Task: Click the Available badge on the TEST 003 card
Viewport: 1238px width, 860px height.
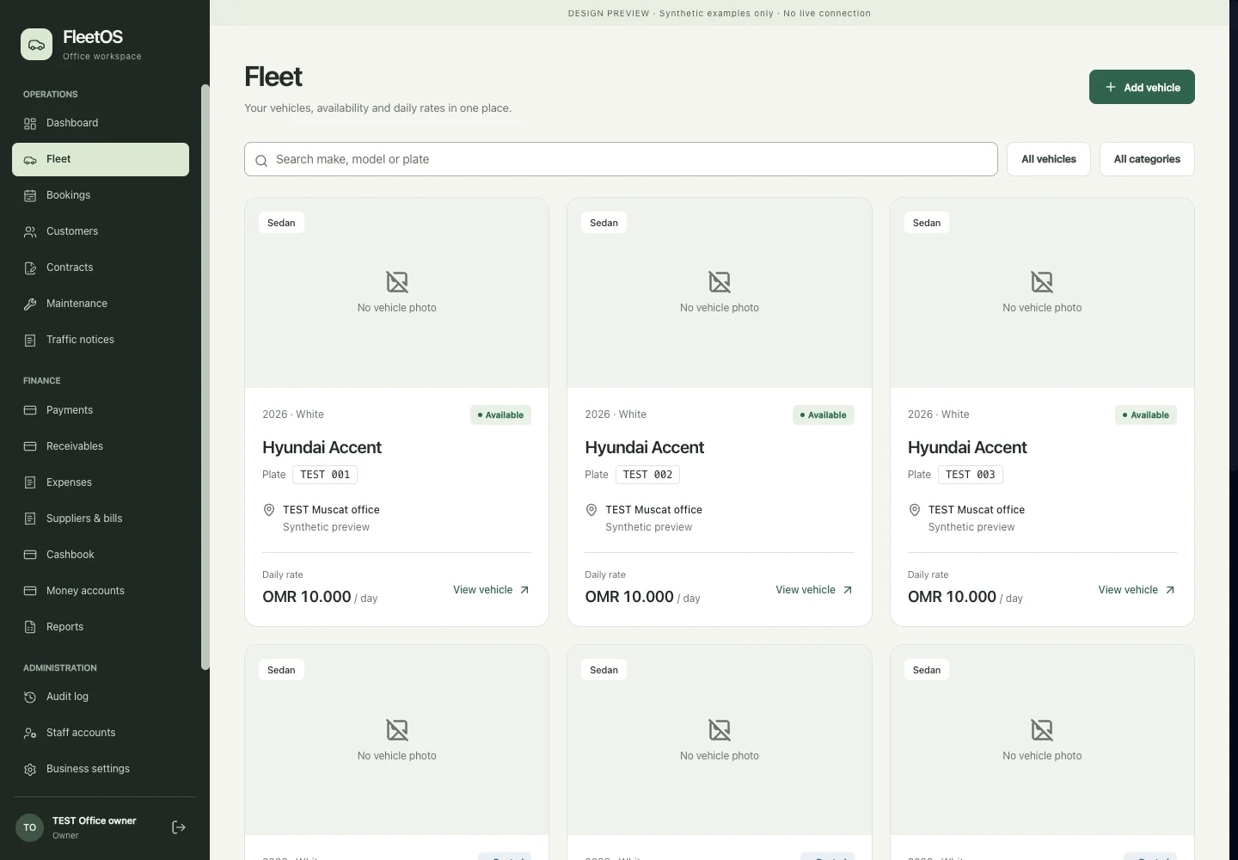Action: click(1146, 415)
